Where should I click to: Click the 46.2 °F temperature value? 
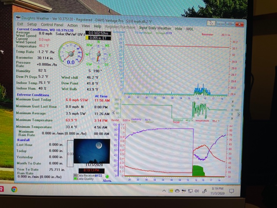tap(44, 45)
